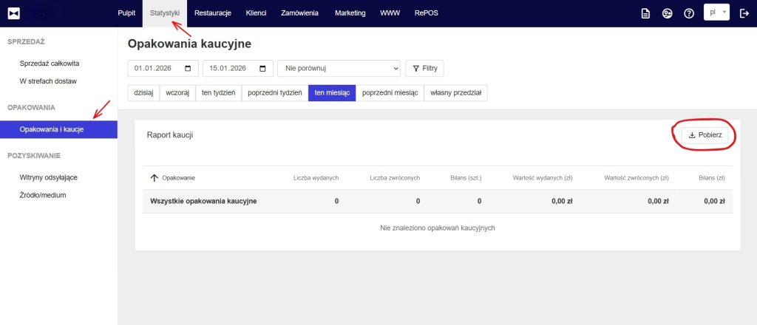757x325 pixels.
Task: Open 'Witryny odsyłające' in the sidebar
Action: [x=49, y=177]
